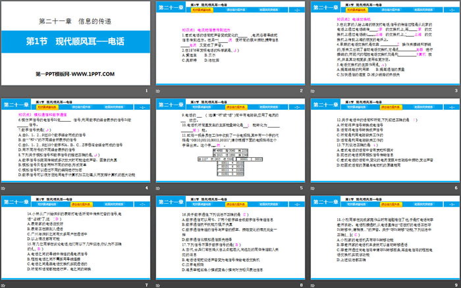Viewport: 461px width, 288px height.
Task: Click the animation star icon under slide 7
Action: 3,285
